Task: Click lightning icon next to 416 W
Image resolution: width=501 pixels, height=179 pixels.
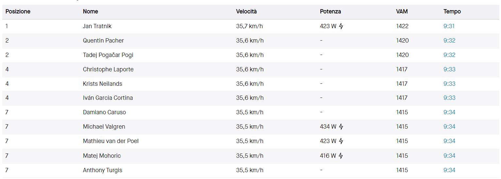Action: (341, 156)
